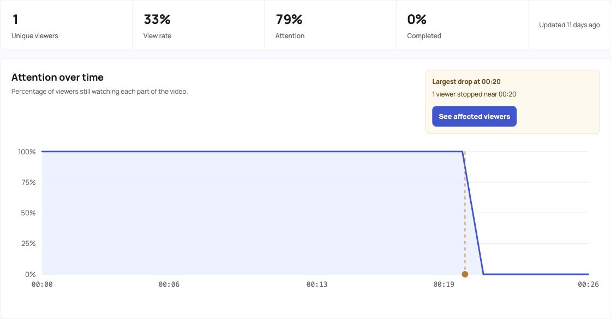Select the 79% Attention stat card
Viewport: 611px width, 319px height.
click(x=331, y=25)
